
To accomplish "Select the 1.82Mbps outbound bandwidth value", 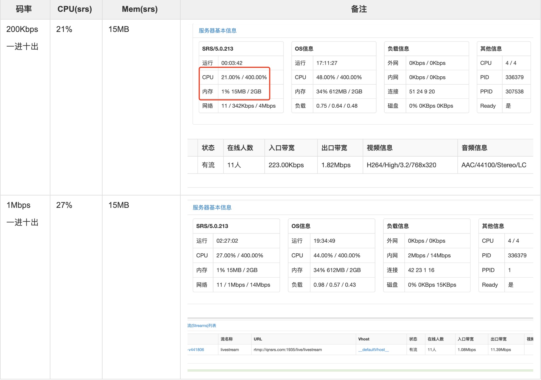I will (x=336, y=165).
